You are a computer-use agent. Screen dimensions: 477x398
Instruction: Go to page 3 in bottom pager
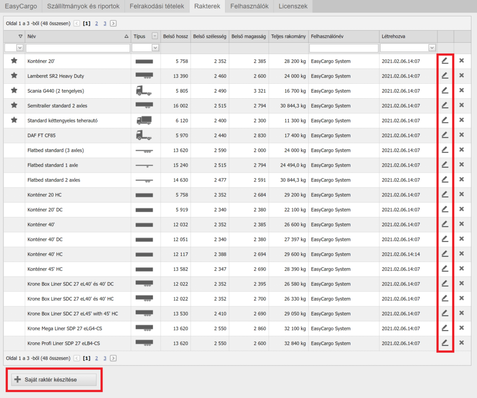pyautogui.click(x=105, y=358)
